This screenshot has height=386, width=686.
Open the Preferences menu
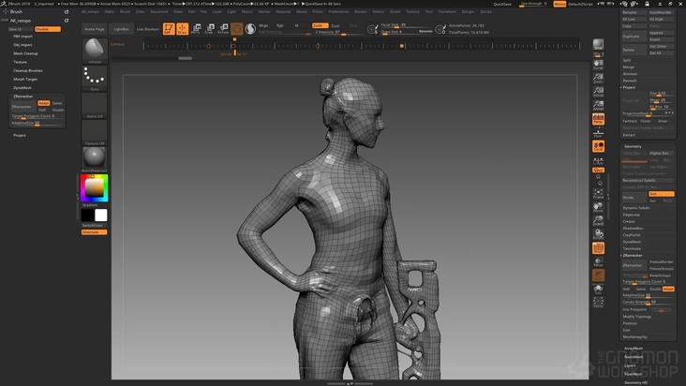pos(339,12)
